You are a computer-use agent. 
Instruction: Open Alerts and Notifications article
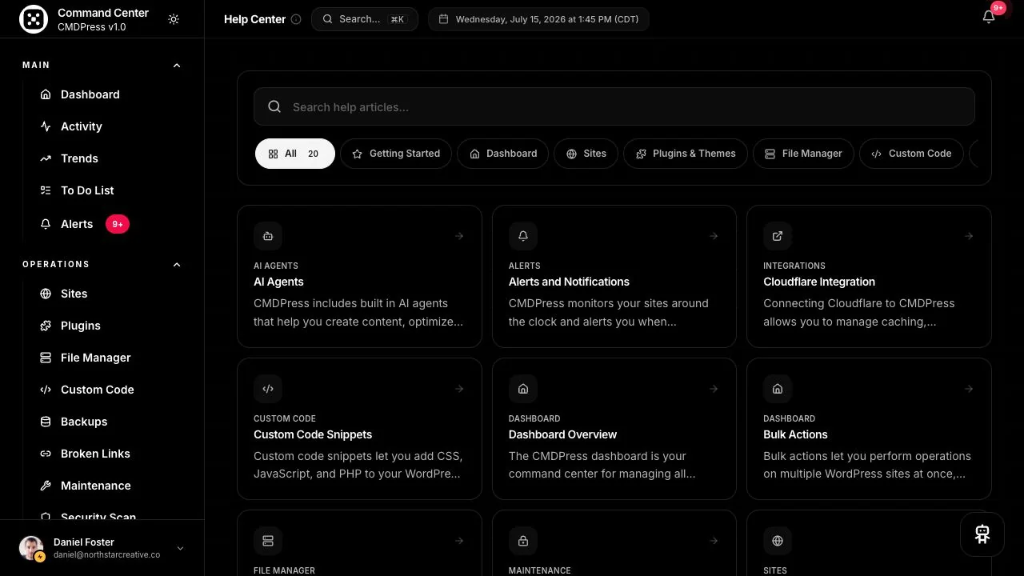point(569,282)
